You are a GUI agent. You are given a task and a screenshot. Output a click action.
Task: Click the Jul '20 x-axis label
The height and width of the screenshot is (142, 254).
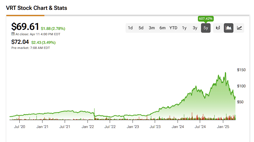(19, 127)
